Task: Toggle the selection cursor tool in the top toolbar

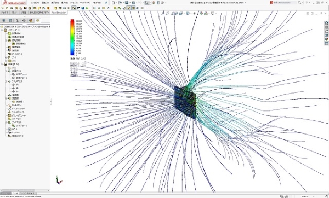Action: 147,3
